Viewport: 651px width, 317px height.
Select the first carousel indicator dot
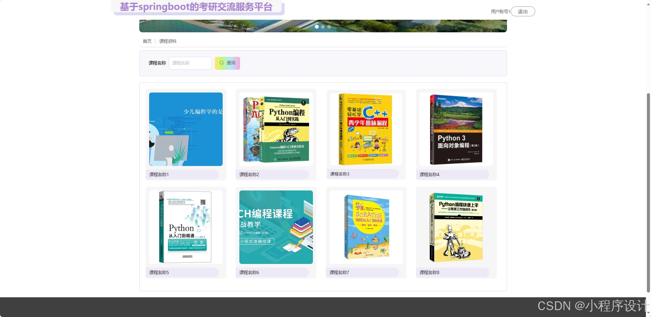[317, 27]
